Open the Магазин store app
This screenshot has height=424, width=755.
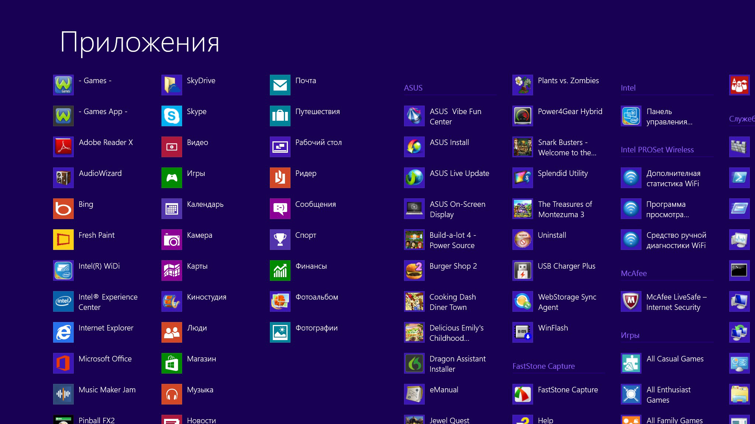[172, 363]
